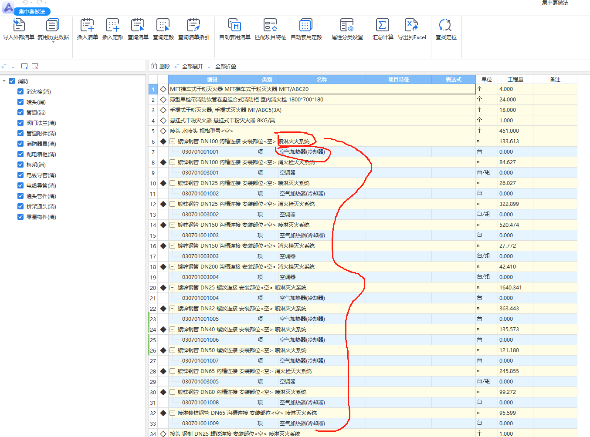Collapse row 8 镀锌钢管 DN100 消火栓灭火系统
The image size is (590, 437).
click(173, 162)
